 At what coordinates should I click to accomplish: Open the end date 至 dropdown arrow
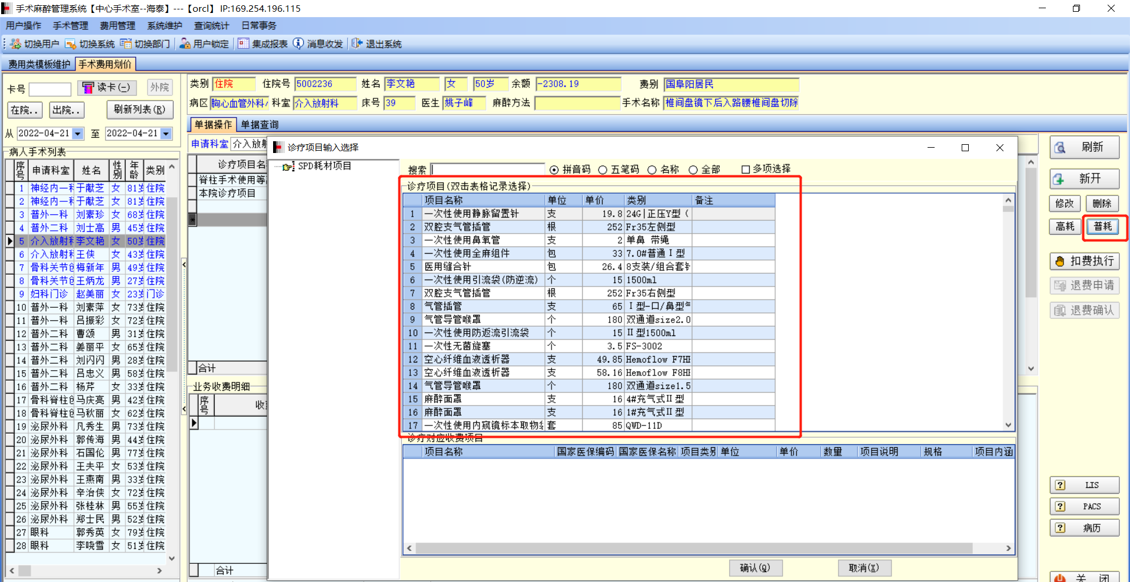pos(166,134)
